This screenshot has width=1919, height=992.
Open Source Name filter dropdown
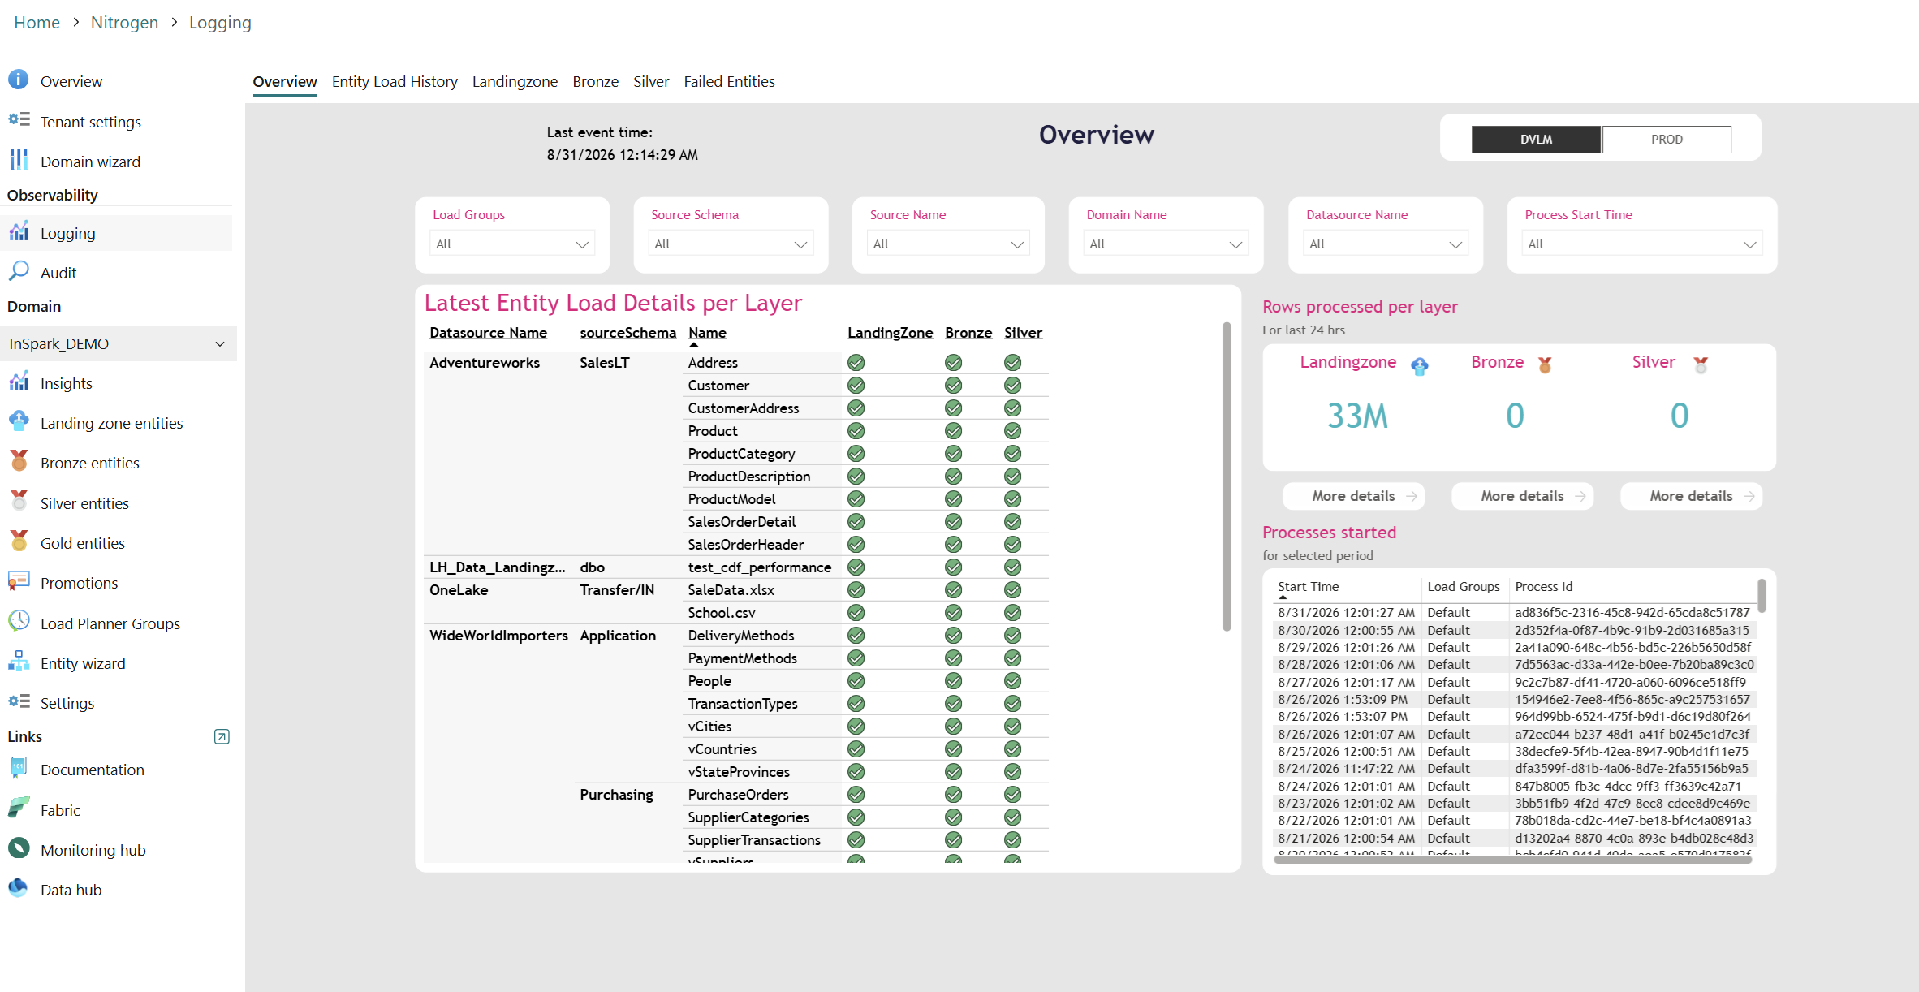point(948,244)
